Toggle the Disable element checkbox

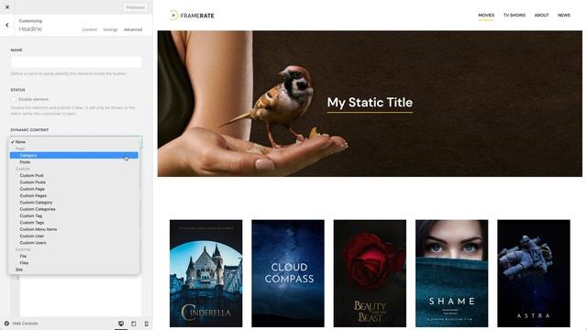pos(14,99)
